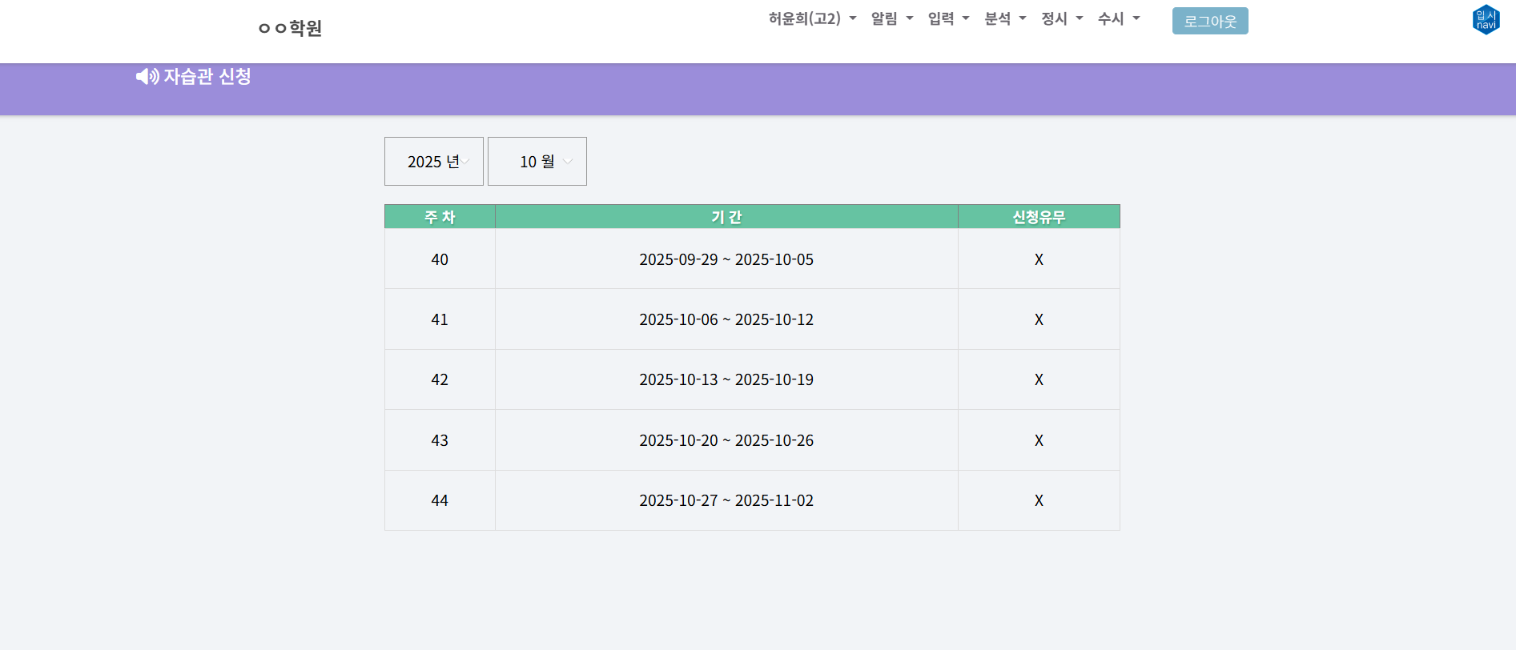Toggle application status X for week 41
1516x650 pixels.
tap(1039, 319)
